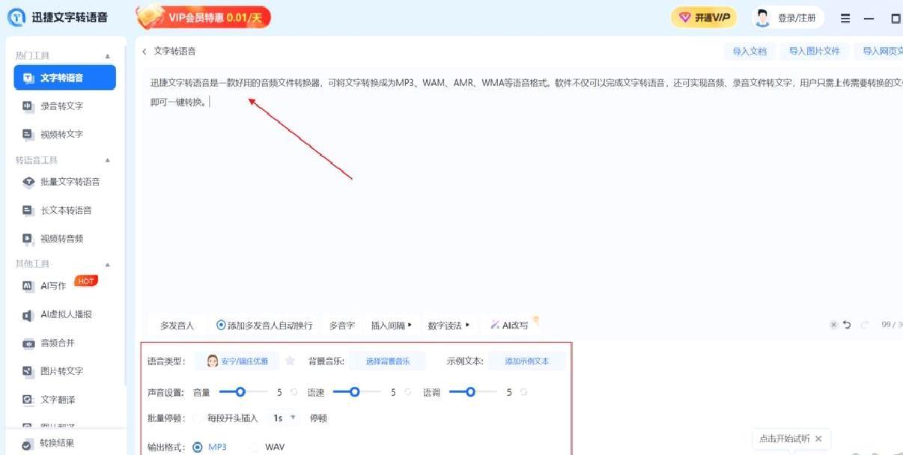Click the 语速 slider handle

pyautogui.click(x=355, y=392)
